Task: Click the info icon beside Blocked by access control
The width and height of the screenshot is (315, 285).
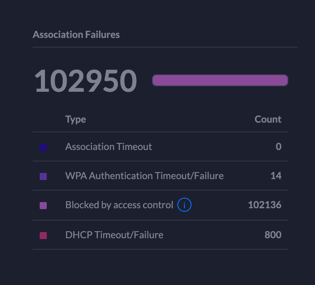Action: pos(184,205)
